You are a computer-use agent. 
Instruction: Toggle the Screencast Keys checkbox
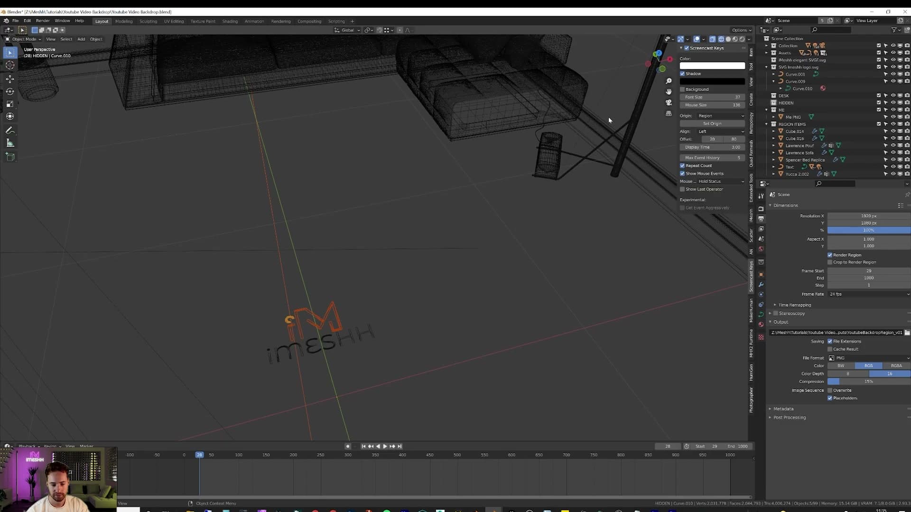pos(687,48)
